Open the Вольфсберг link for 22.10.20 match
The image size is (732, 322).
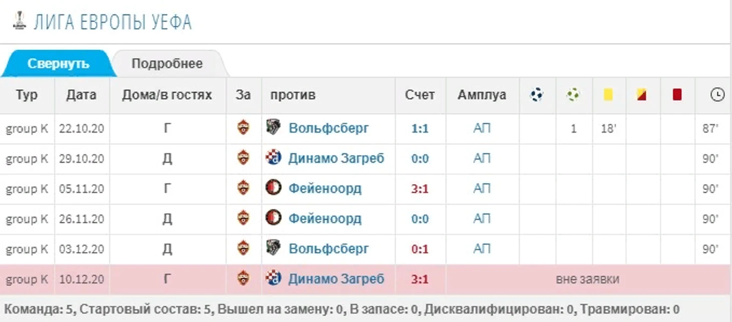pos(329,128)
